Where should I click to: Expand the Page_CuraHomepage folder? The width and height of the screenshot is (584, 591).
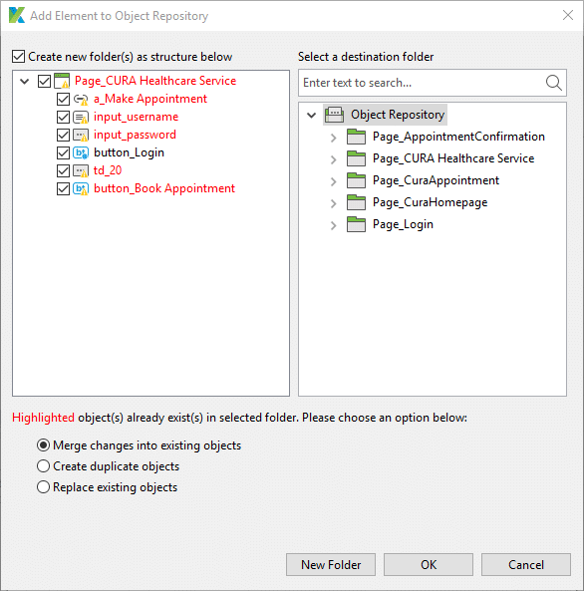coord(333,203)
